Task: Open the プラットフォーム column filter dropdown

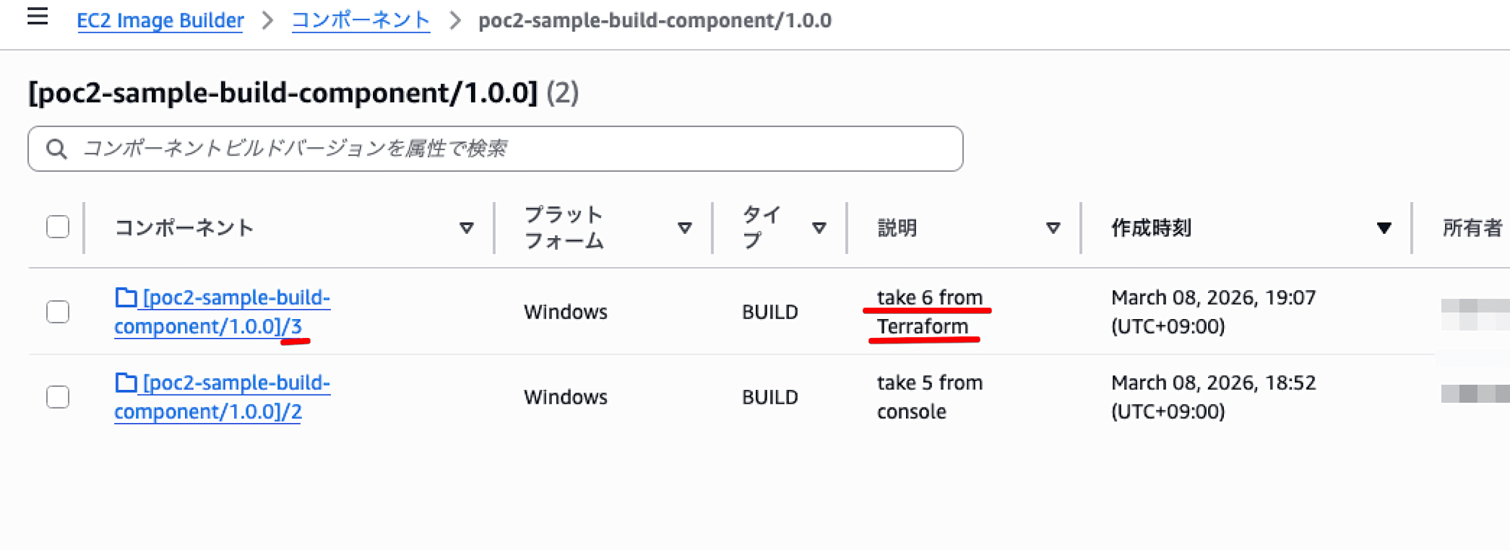Action: click(x=685, y=226)
